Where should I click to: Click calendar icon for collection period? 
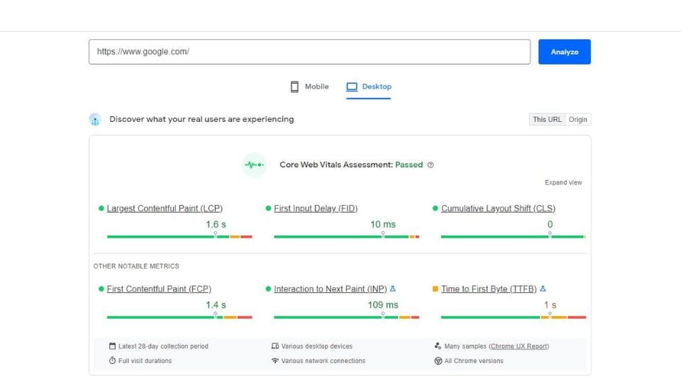point(113,346)
